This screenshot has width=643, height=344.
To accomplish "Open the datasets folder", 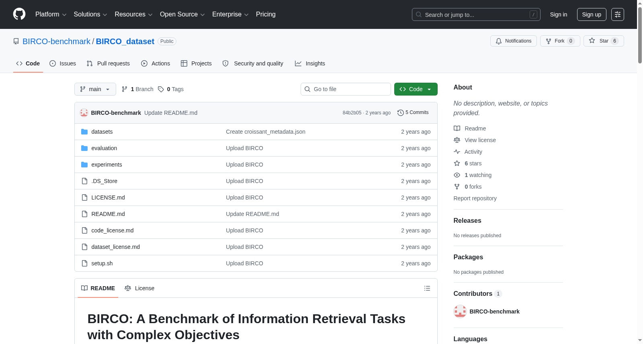I will [x=102, y=132].
